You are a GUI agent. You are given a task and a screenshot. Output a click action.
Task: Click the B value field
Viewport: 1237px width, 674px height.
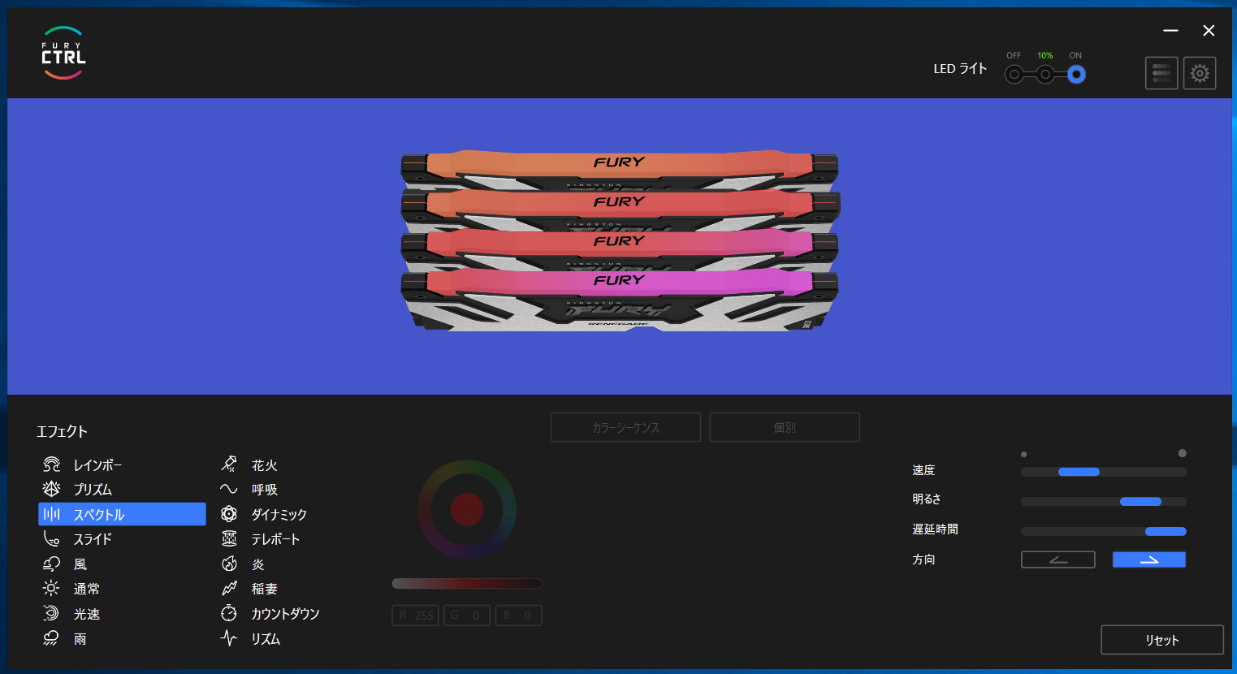(x=518, y=616)
